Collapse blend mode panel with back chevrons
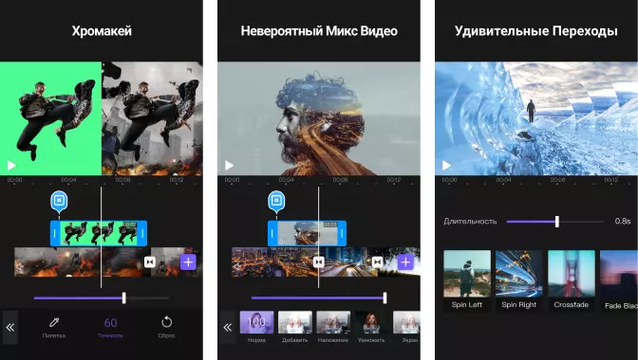This screenshot has width=638, height=360. (x=228, y=328)
